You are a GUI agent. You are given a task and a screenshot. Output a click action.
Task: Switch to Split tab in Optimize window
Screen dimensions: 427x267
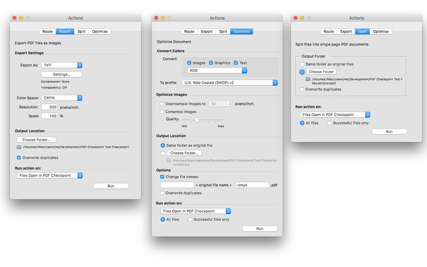(x=223, y=32)
